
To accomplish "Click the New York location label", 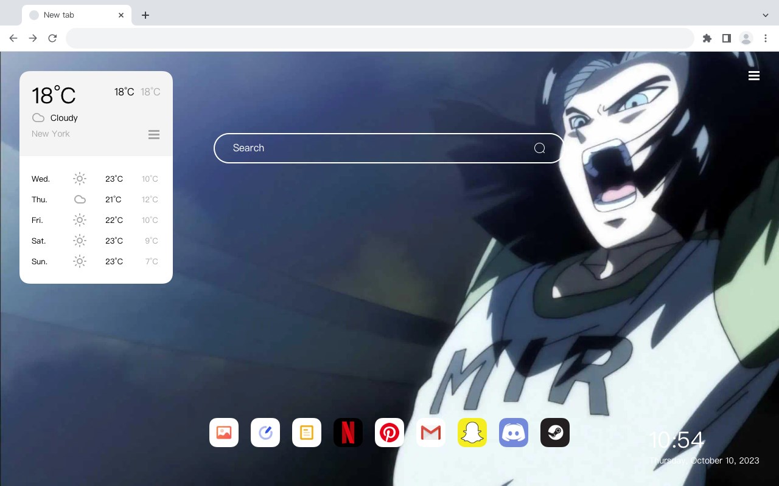I will tap(51, 134).
